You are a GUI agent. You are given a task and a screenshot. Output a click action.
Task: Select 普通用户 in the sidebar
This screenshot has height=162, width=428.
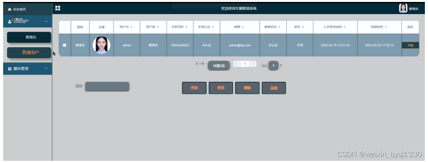(29, 53)
